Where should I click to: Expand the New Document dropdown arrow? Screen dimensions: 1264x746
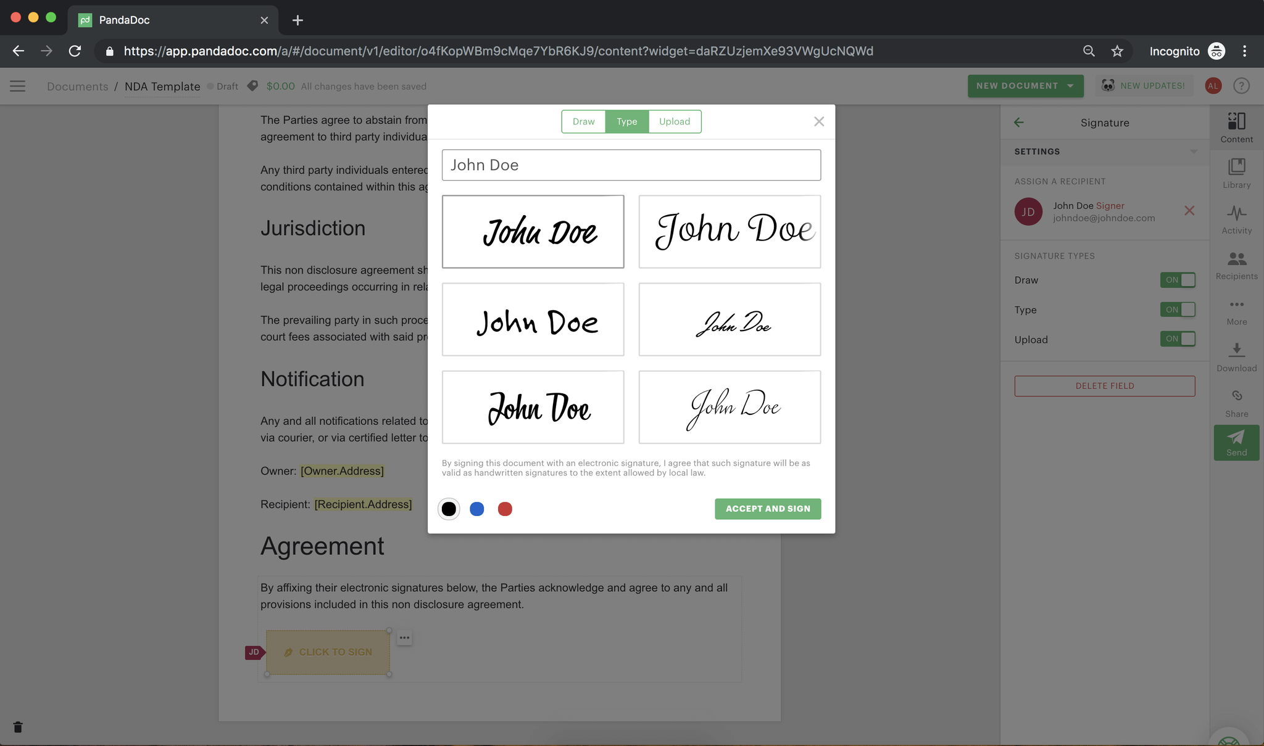coord(1070,86)
